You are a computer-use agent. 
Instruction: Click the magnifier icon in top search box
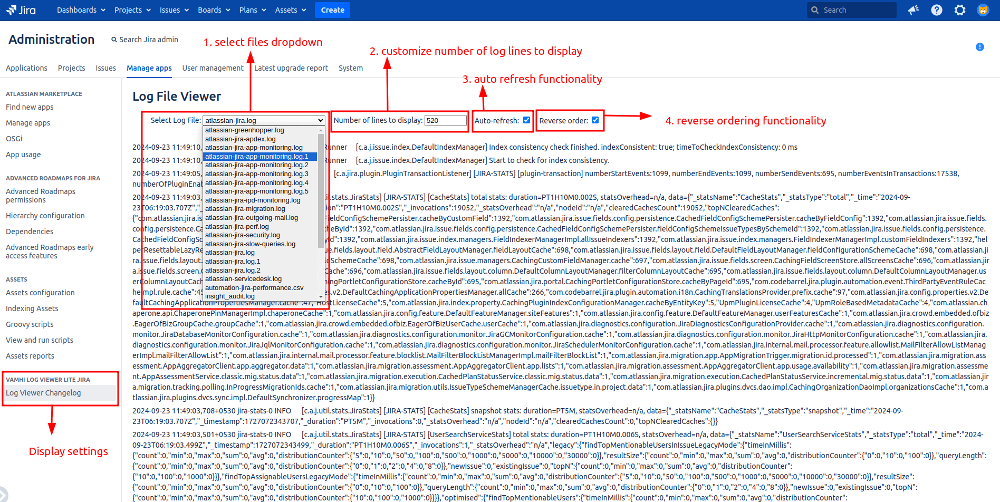coord(815,10)
